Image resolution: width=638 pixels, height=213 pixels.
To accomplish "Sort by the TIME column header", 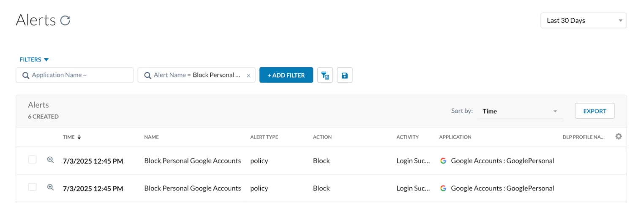I will click(x=72, y=137).
